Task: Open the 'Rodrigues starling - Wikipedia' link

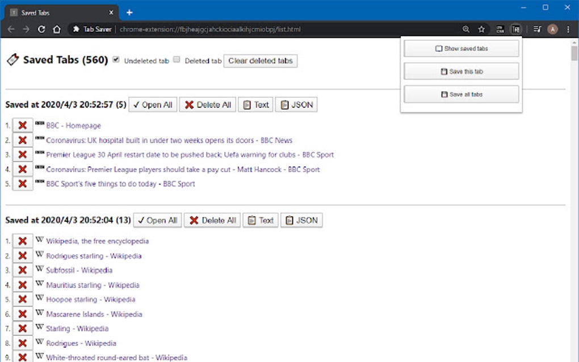Action: (x=93, y=255)
